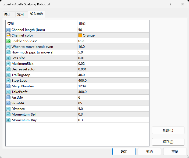
Task: Click the When to move break even label
Action: tap(32, 47)
